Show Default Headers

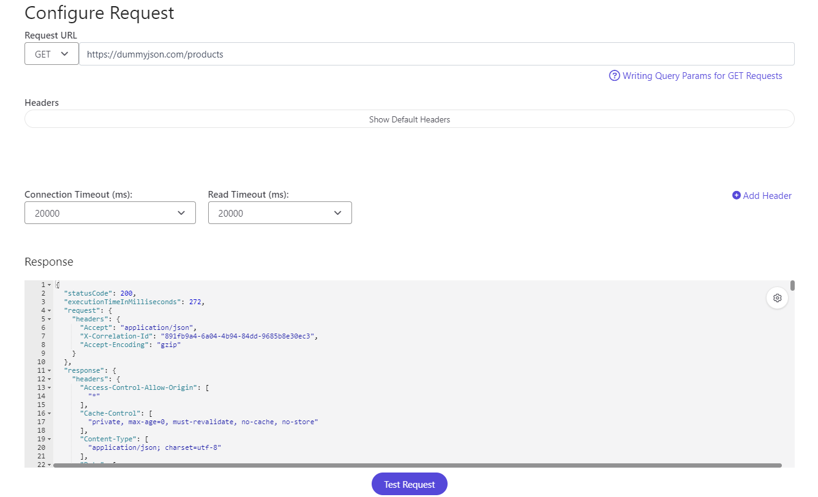[410, 119]
